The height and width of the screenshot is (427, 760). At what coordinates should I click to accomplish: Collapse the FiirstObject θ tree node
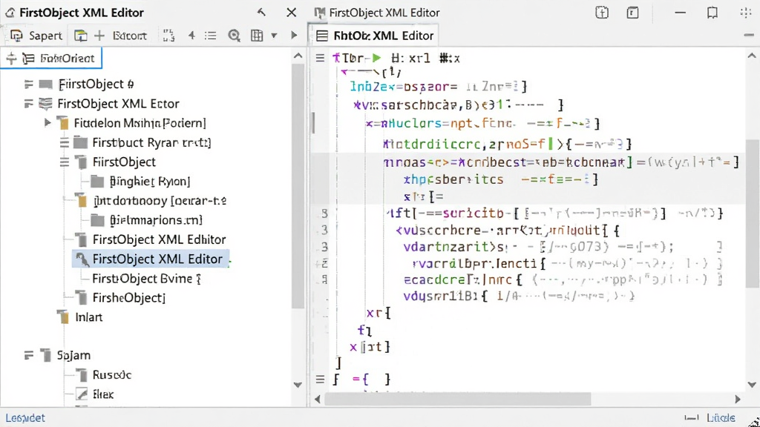click(x=29, y=85)
